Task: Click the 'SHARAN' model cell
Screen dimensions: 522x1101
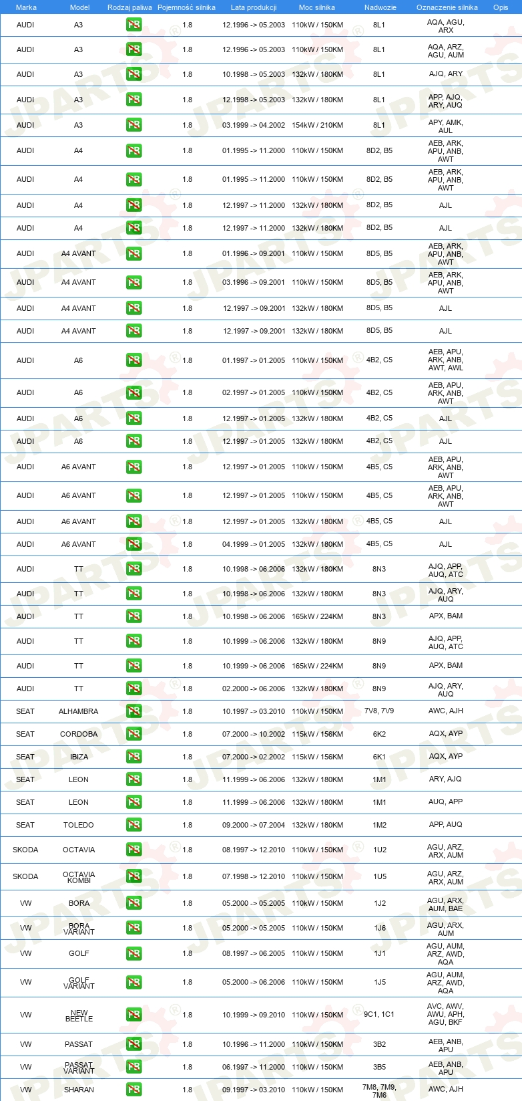Action: [x=79, y=1090]
